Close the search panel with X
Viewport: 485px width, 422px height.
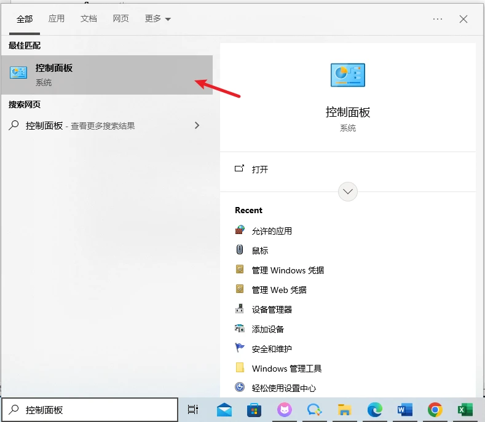tap(463, 19)
